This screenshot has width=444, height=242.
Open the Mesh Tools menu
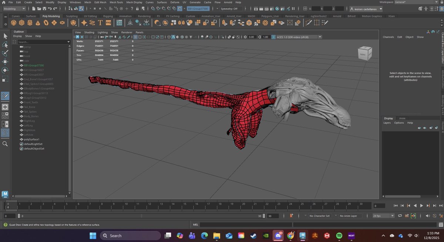116,2
